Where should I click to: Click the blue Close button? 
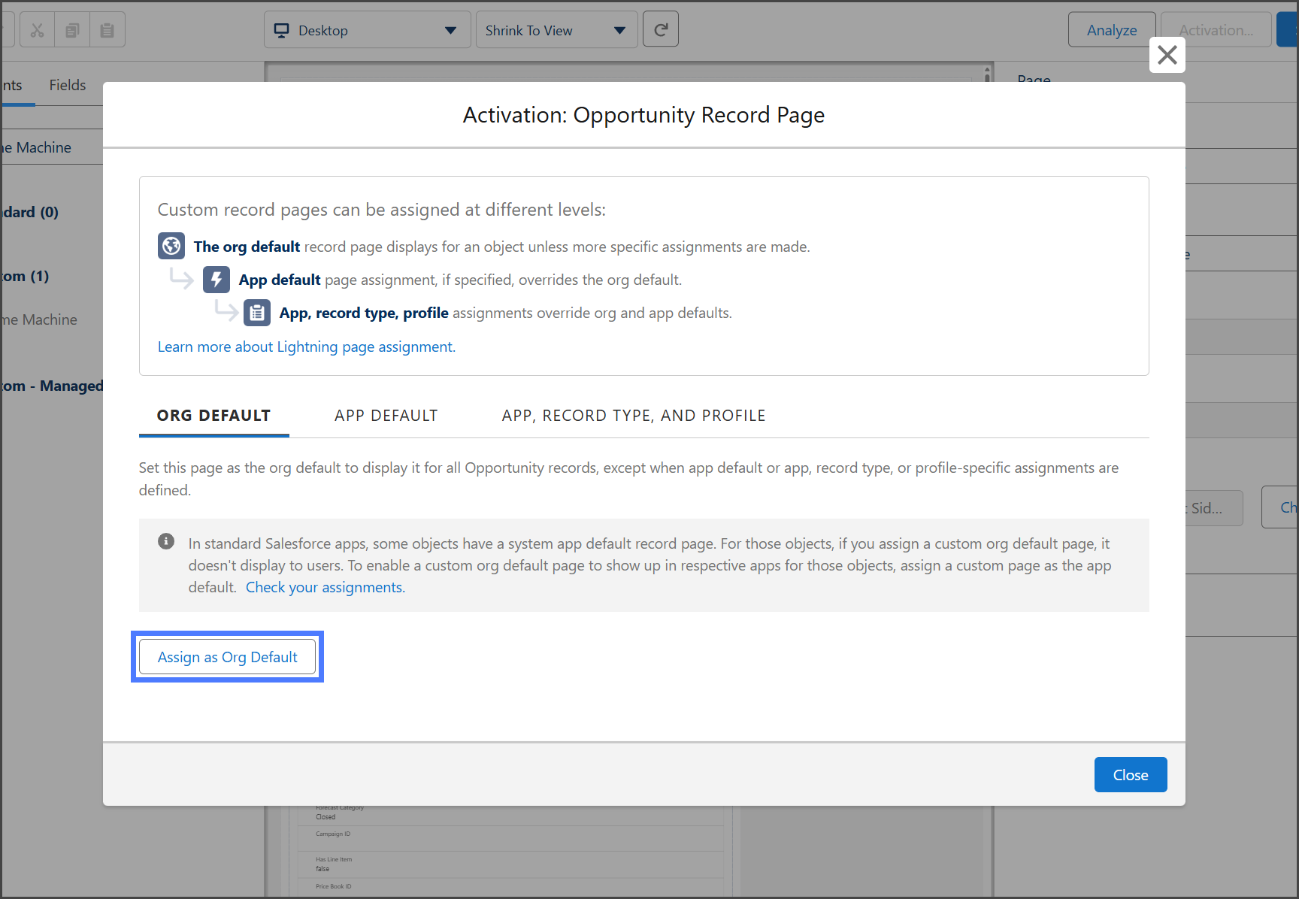click(1130, 774)
